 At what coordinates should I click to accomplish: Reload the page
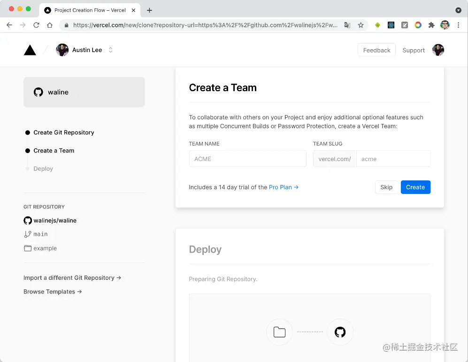coord(36,25)
